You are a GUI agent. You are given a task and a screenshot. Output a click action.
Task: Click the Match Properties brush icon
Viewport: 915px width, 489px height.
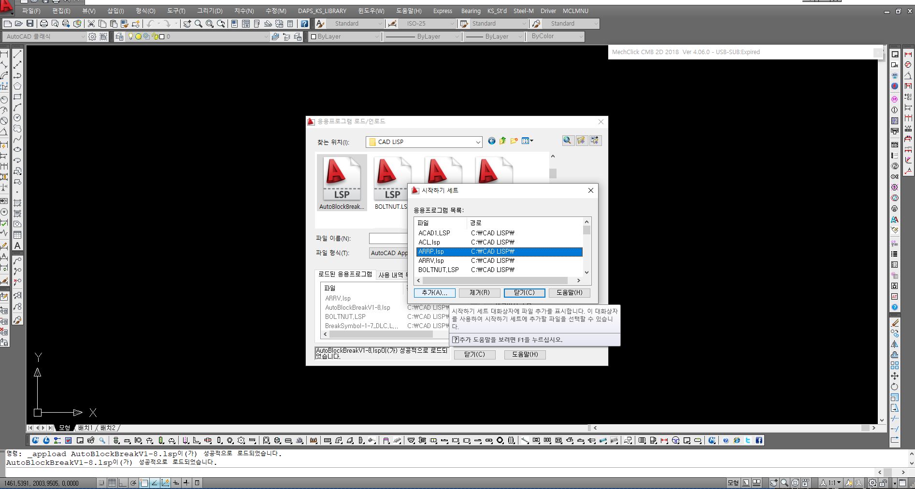(125, 24)
